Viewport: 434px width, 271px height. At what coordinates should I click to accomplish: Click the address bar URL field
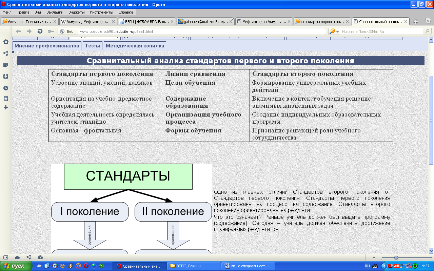[203, 31]
